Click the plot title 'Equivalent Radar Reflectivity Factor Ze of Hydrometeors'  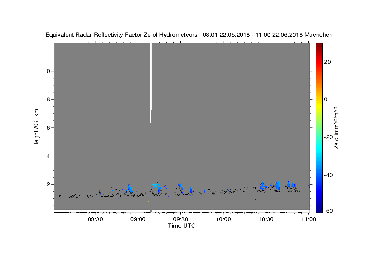[x=122, y=35]
